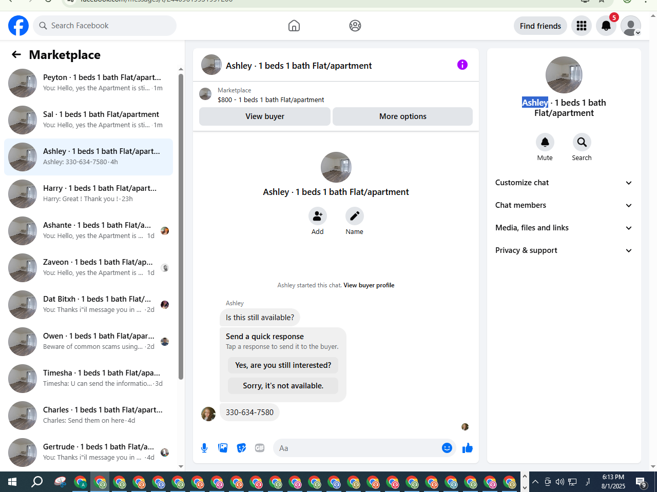The height and width of the screenshot is (492, 657).
Task: Open Timesha's conversation
Action: [x=88, y=379]
